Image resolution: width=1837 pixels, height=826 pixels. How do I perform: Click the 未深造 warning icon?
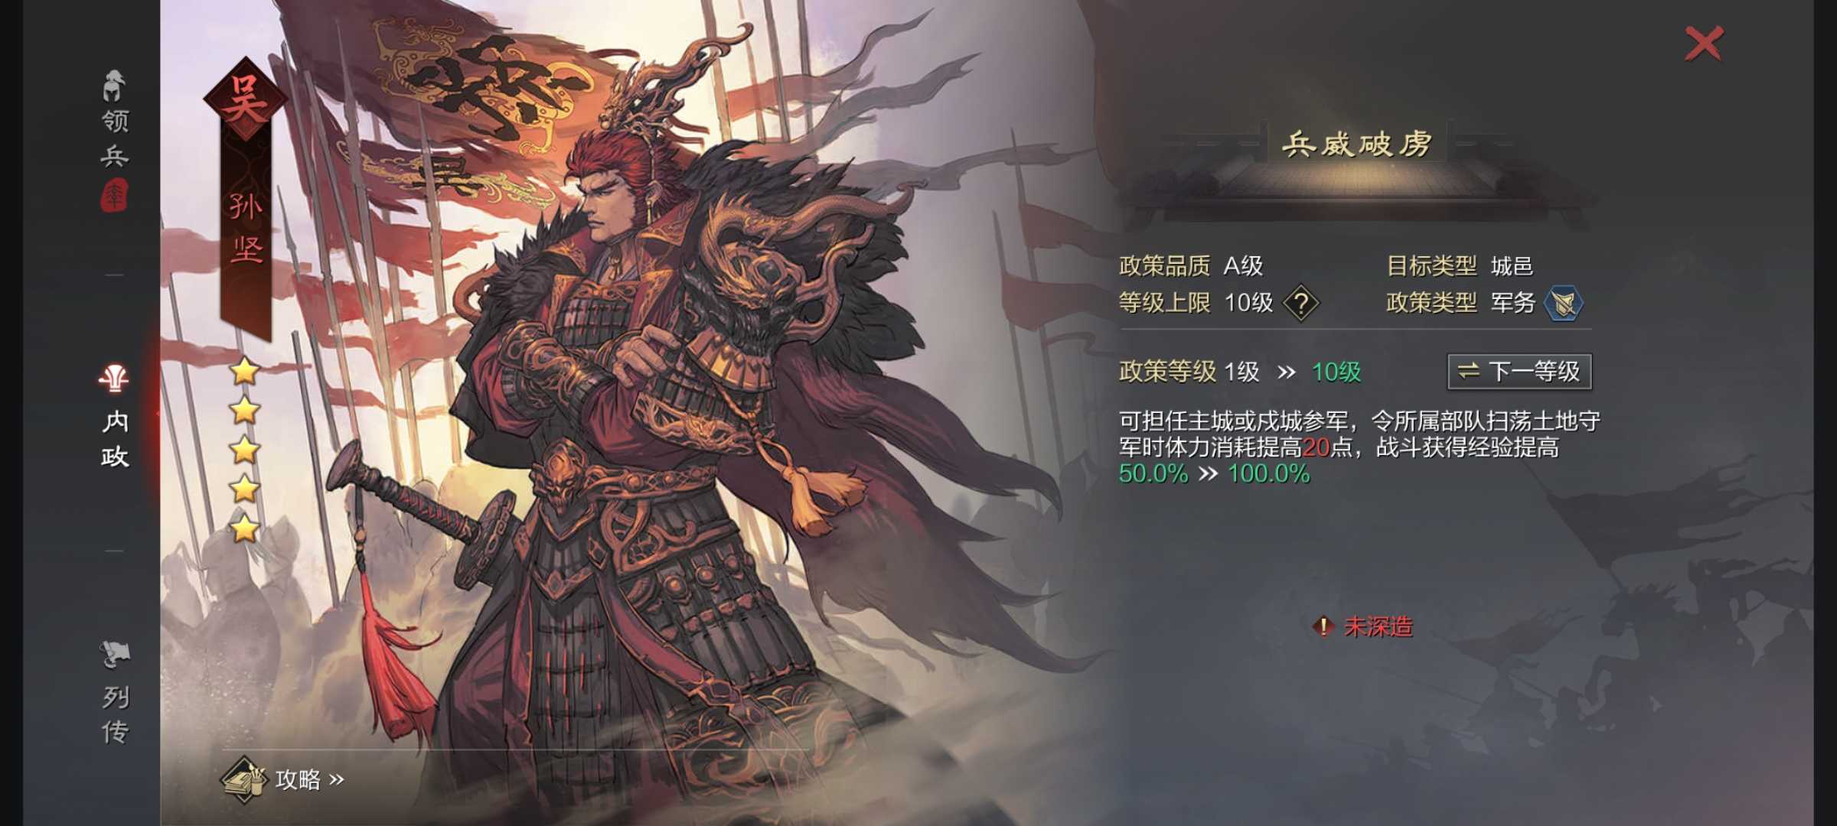point(1323,627)
